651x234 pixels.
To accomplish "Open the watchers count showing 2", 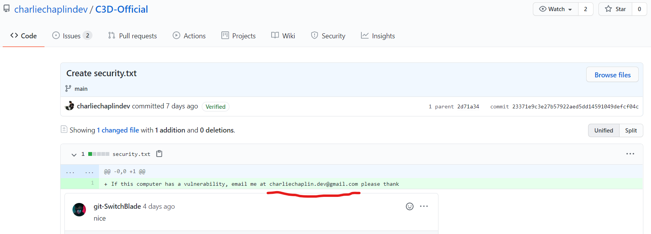I will pos(585,9).
